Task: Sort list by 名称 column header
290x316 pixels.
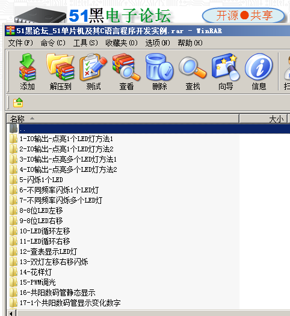Action: [123, 119]
